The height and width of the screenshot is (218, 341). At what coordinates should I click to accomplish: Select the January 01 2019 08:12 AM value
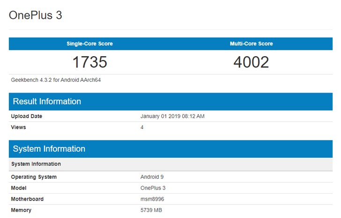pyautogui.click(x=172, y=116)
